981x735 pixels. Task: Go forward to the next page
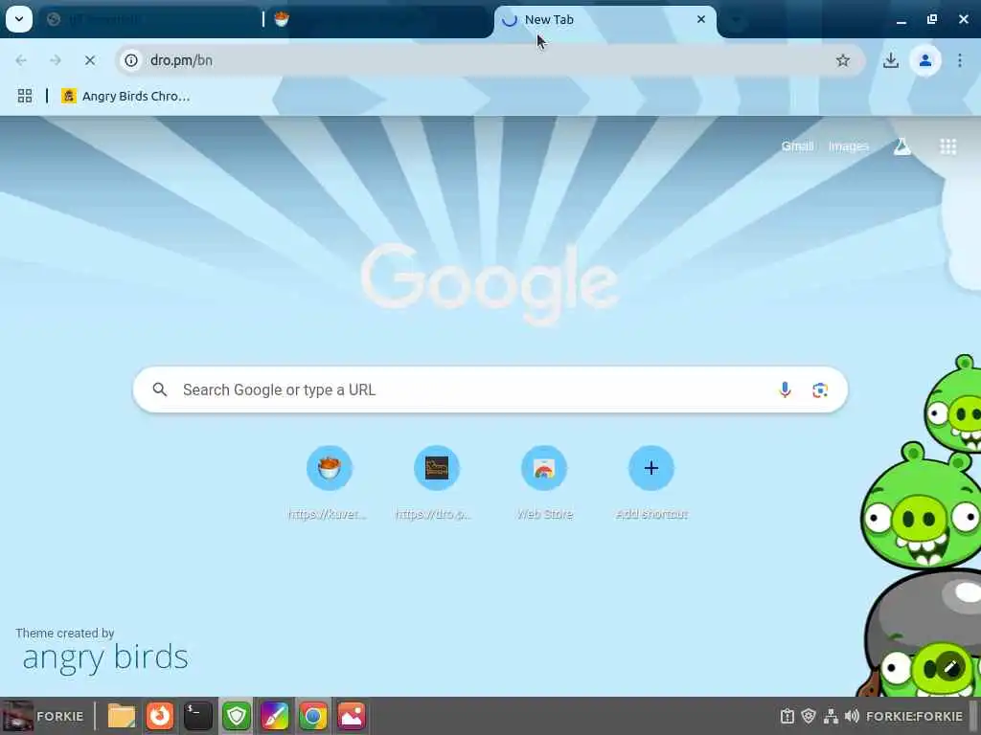click(55, 60)
